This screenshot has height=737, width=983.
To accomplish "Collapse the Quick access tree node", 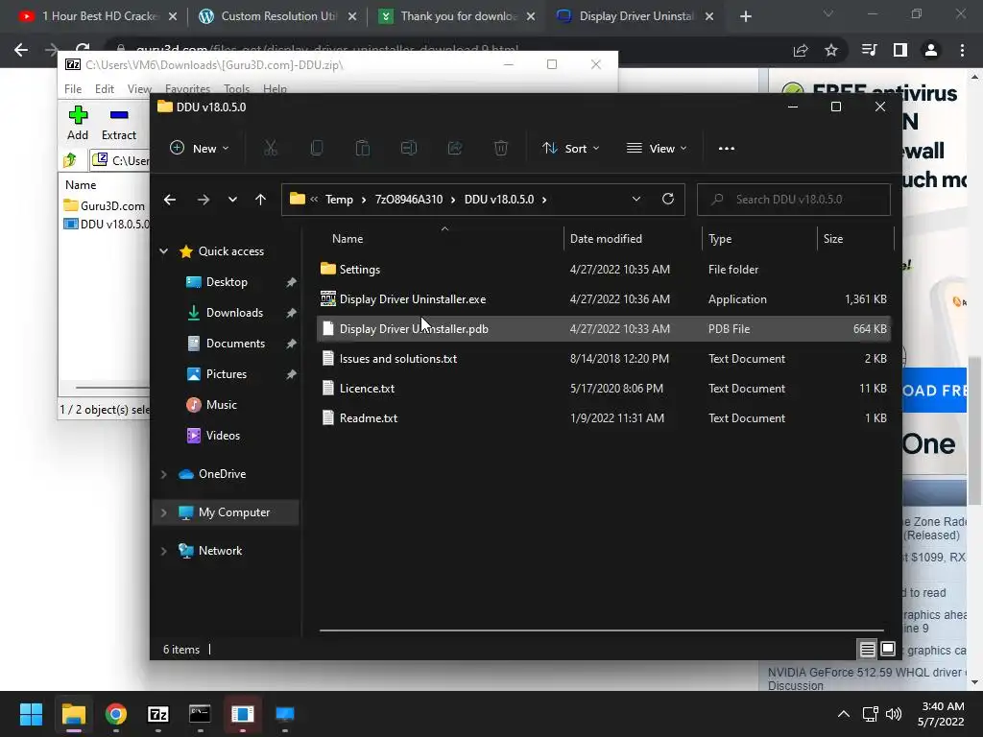I will (163, 251).
